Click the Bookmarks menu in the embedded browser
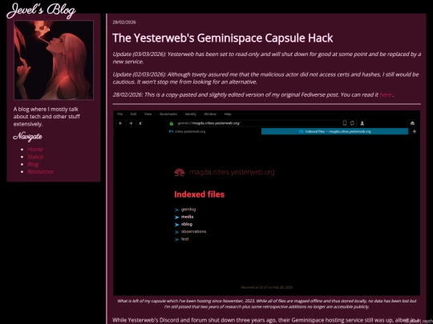Screen dimensions: 433x324 (168, 114)
